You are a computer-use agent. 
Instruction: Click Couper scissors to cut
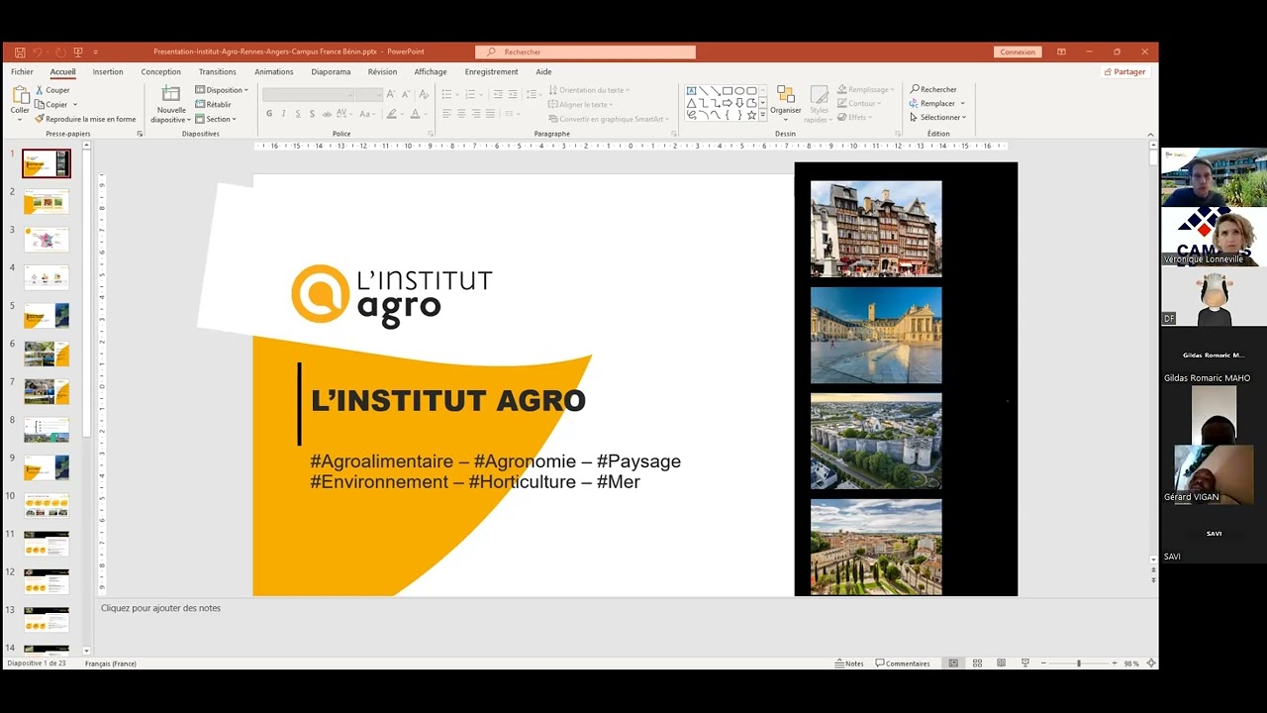click(x=52, y=90)
